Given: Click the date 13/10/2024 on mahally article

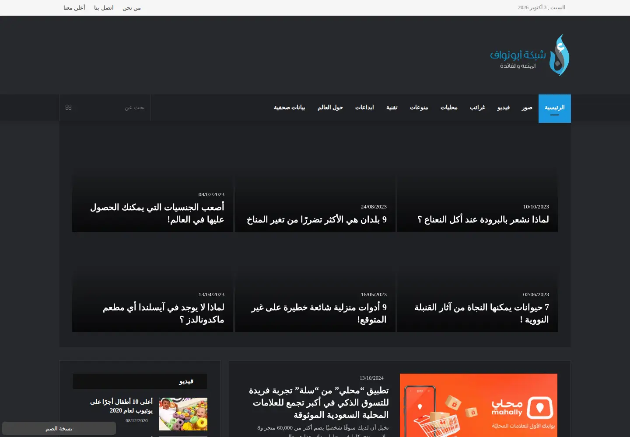Looking at the screenshot, I should pyautogui.click(x=371, y=378).
